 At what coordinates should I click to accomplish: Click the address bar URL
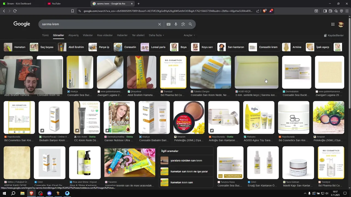tap(168, 11)
